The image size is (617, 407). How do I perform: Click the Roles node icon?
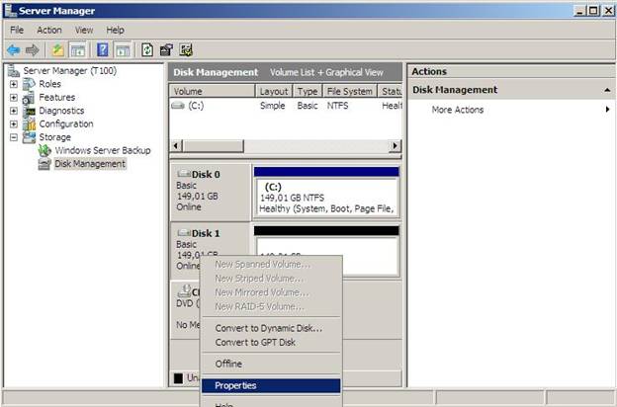tap(29, 84)
